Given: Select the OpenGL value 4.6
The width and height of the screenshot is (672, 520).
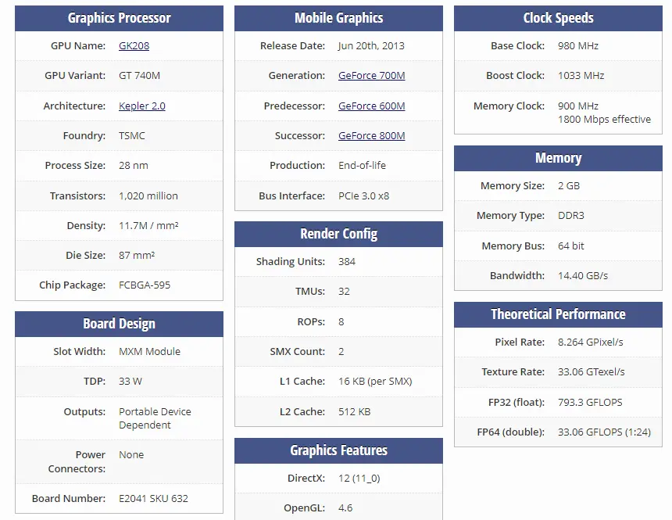Looking at the screenshot, I should click(x=345, y=508).
